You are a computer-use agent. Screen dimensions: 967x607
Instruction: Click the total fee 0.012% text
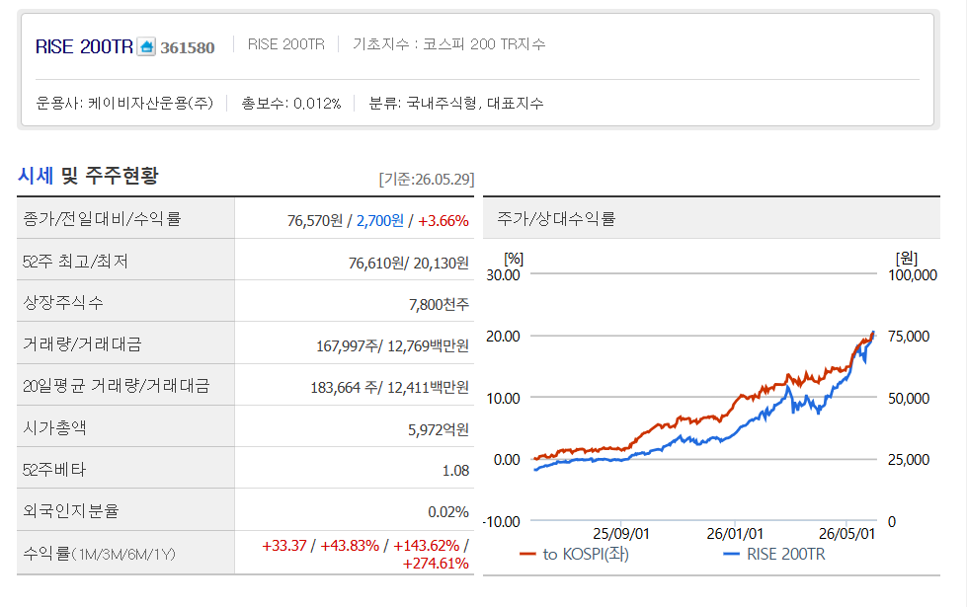point(317,104)
